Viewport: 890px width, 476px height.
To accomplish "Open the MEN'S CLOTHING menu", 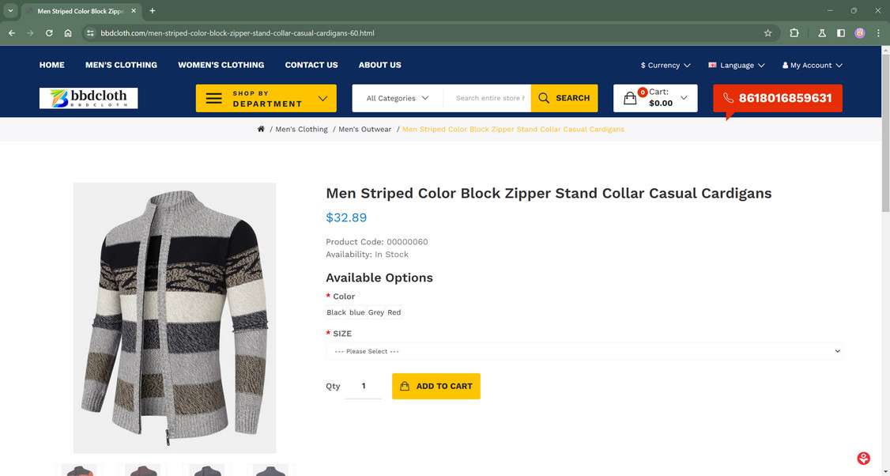I will click(x=121, y=65).
